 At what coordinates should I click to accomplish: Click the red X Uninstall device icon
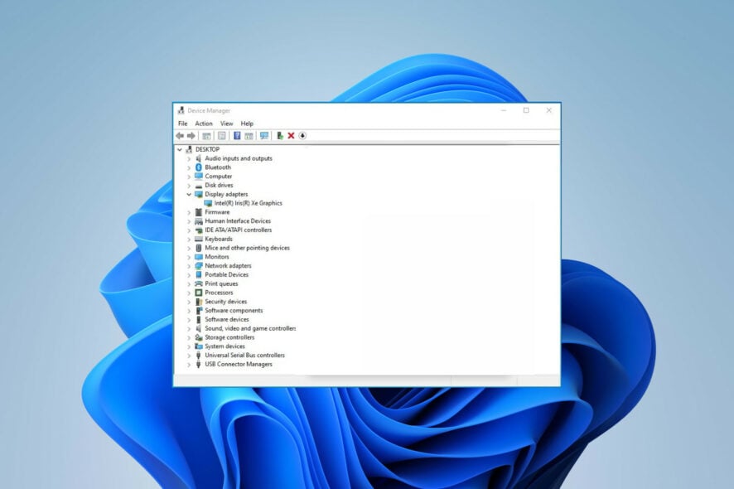click(291, 136)
